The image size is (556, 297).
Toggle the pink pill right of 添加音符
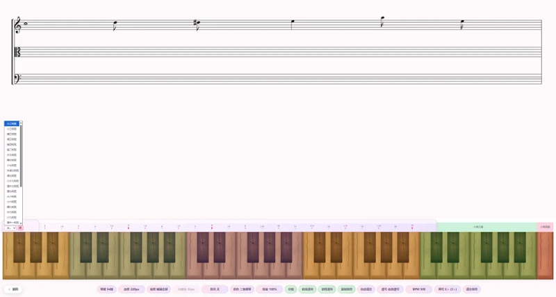point(366,289)
